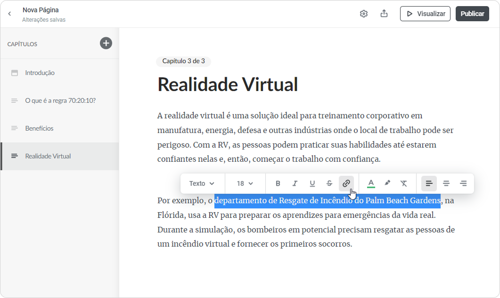The width and height of the screenshot is (500, 298).
Task: Open the Texto style dropdown
Action: [x=202, y=183]
